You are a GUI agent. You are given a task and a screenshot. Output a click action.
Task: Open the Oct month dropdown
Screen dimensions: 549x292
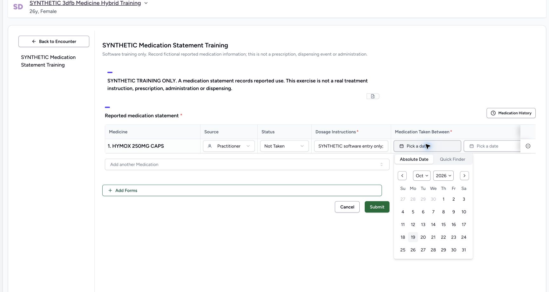click(422, 176)
